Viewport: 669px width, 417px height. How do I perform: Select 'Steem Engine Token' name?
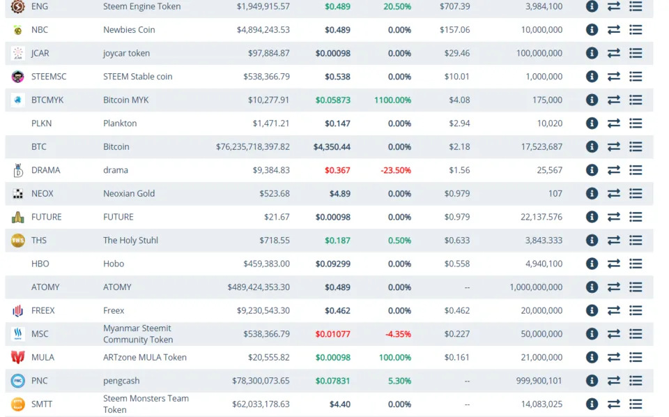pos(141,6)
